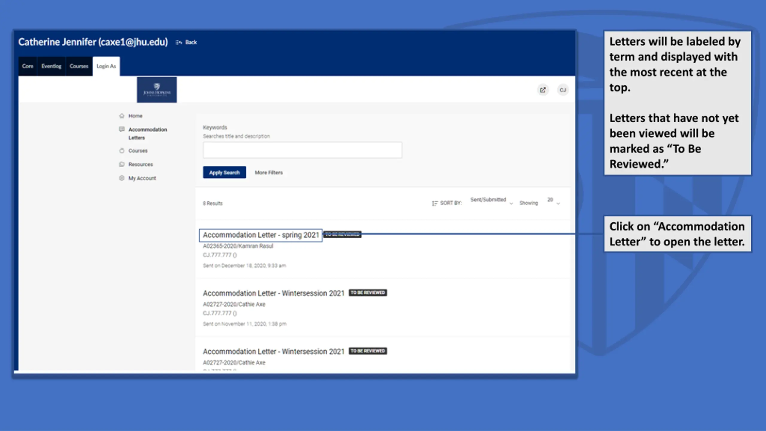Image resolution: width=766 pixels, height=431 pixels.
Task: Select the Login As tab
Action: click(x=106, y=66)
